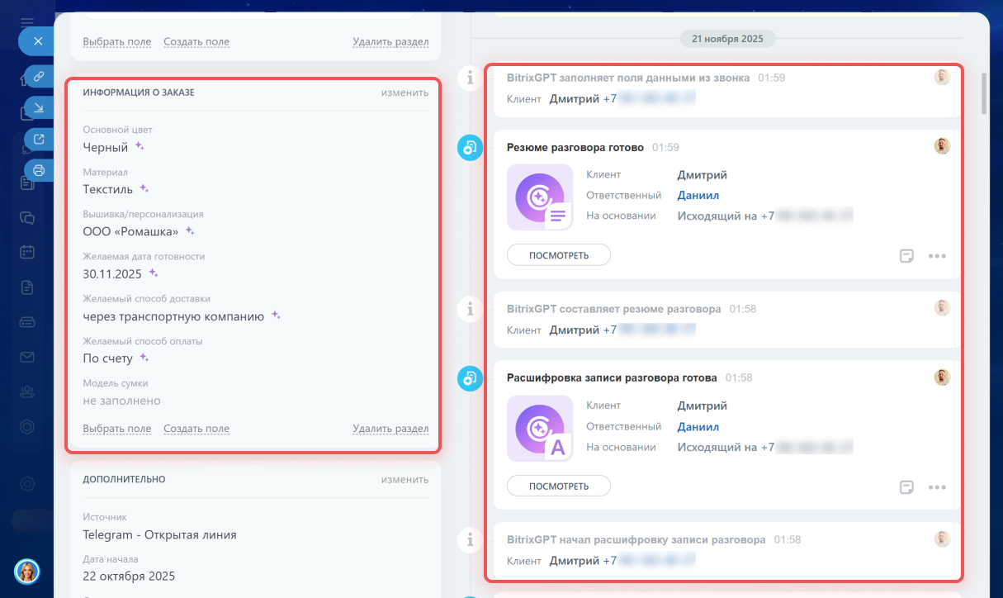The image size is (1003, 598).
Task: Click the AI sparkle icon next to Черный
Action: point(140,146)
